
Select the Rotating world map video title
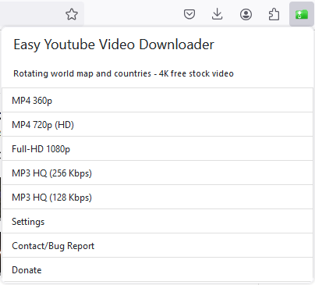pyautogui.click(x=123, y=73)
